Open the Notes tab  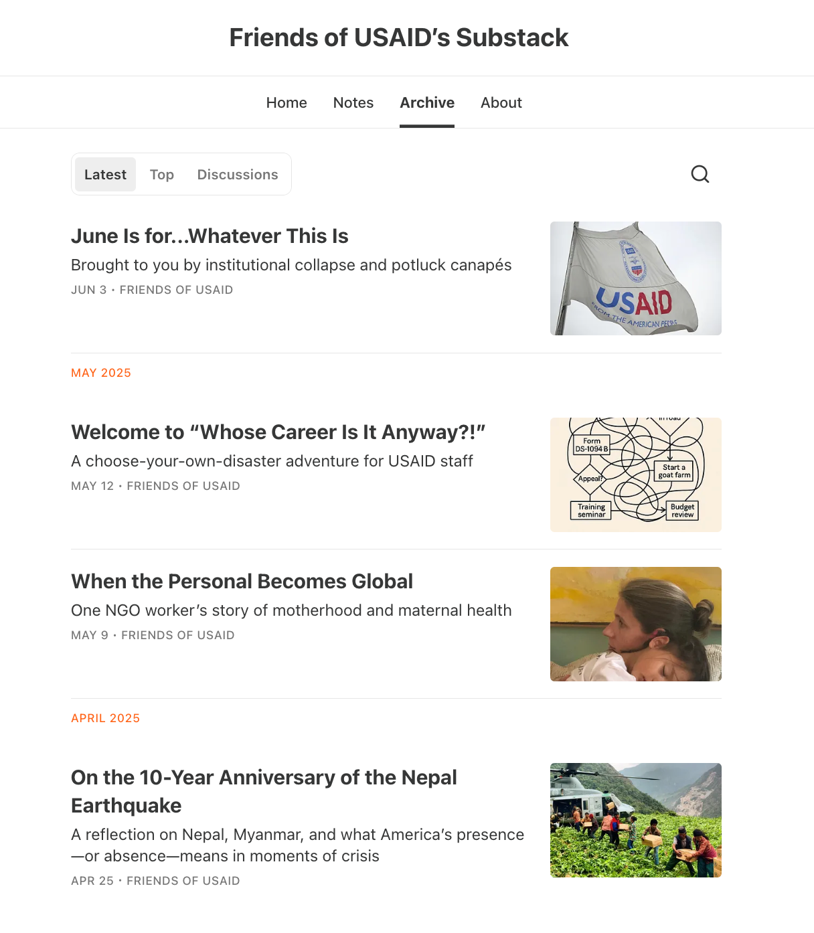point(353,102)
